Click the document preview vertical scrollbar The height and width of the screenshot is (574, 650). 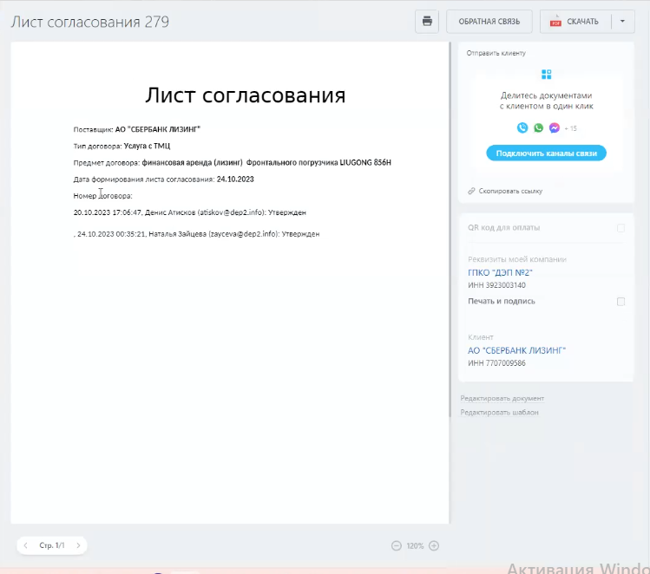[x=450, y=230]
